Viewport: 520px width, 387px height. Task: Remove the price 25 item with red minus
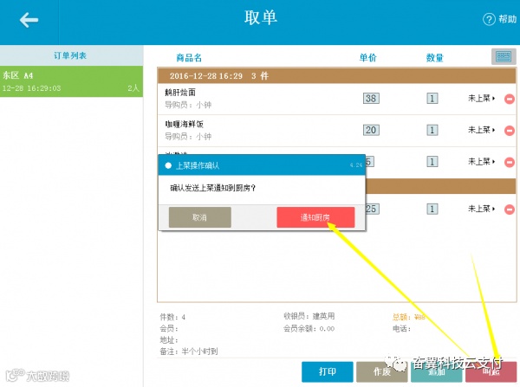point(510,210)
